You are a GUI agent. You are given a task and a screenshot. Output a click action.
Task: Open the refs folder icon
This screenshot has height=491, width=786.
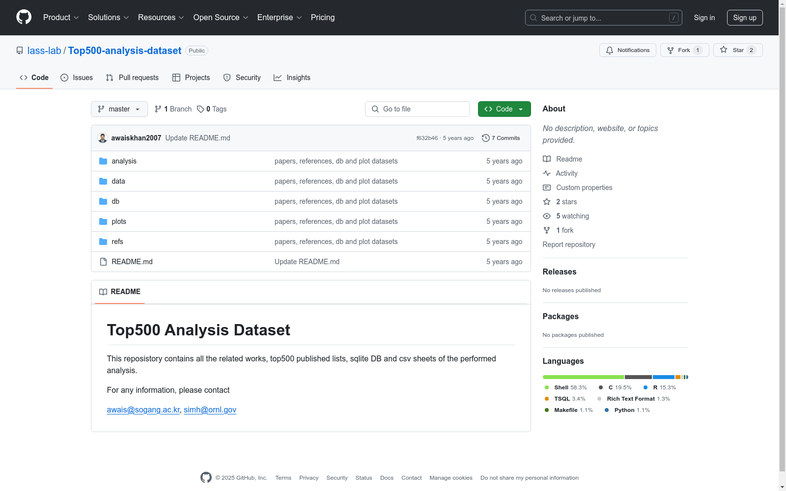103,242
